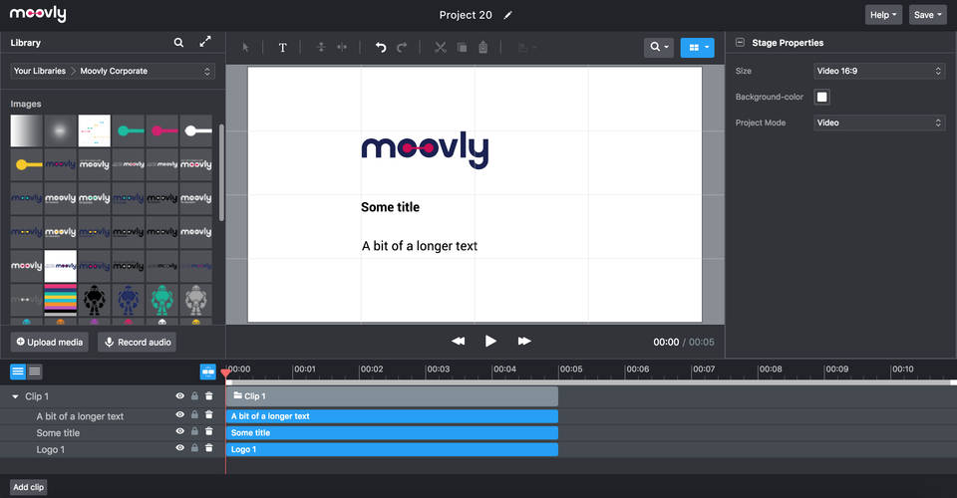Click the fast-forward playback button
This screenshot has width=957, height=498.
click(524, 341)
